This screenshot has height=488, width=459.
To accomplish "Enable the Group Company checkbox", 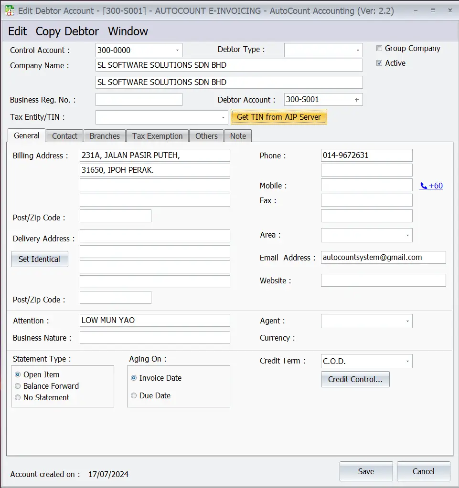I will point(379,48).
